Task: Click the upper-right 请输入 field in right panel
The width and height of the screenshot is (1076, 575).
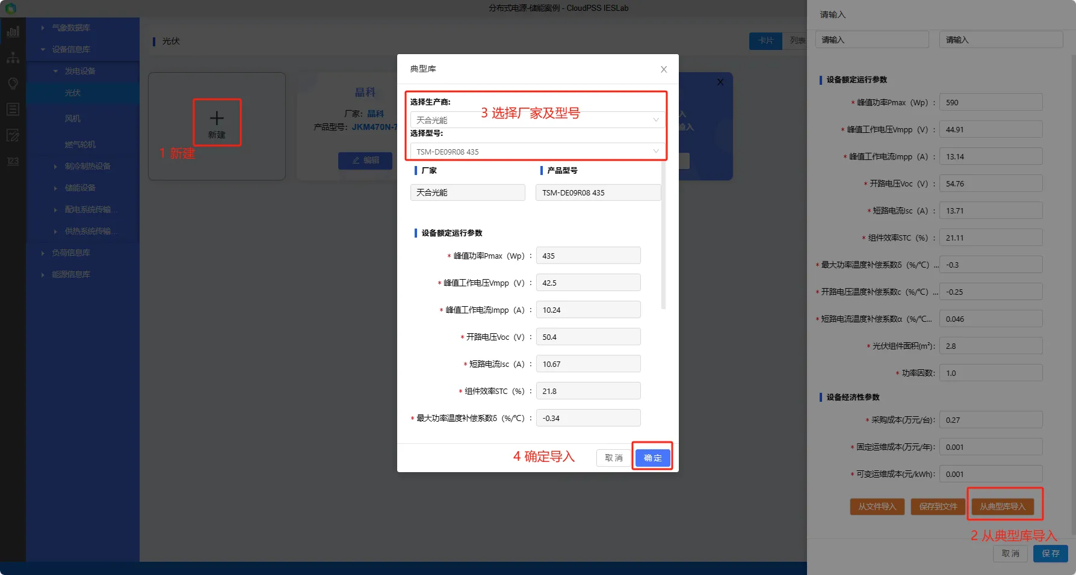Action: pos(1001,40)
